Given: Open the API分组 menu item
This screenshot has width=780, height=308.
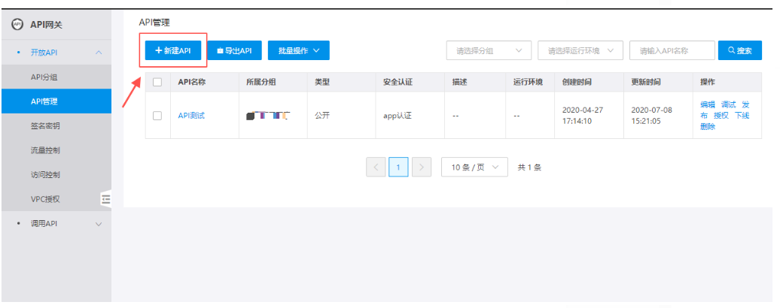Looking at the screenshot, I should click(44, 77).
